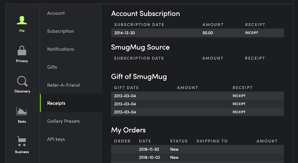
Task: View receipt for 2014-12-20 subscription
Action: point(252,33)
